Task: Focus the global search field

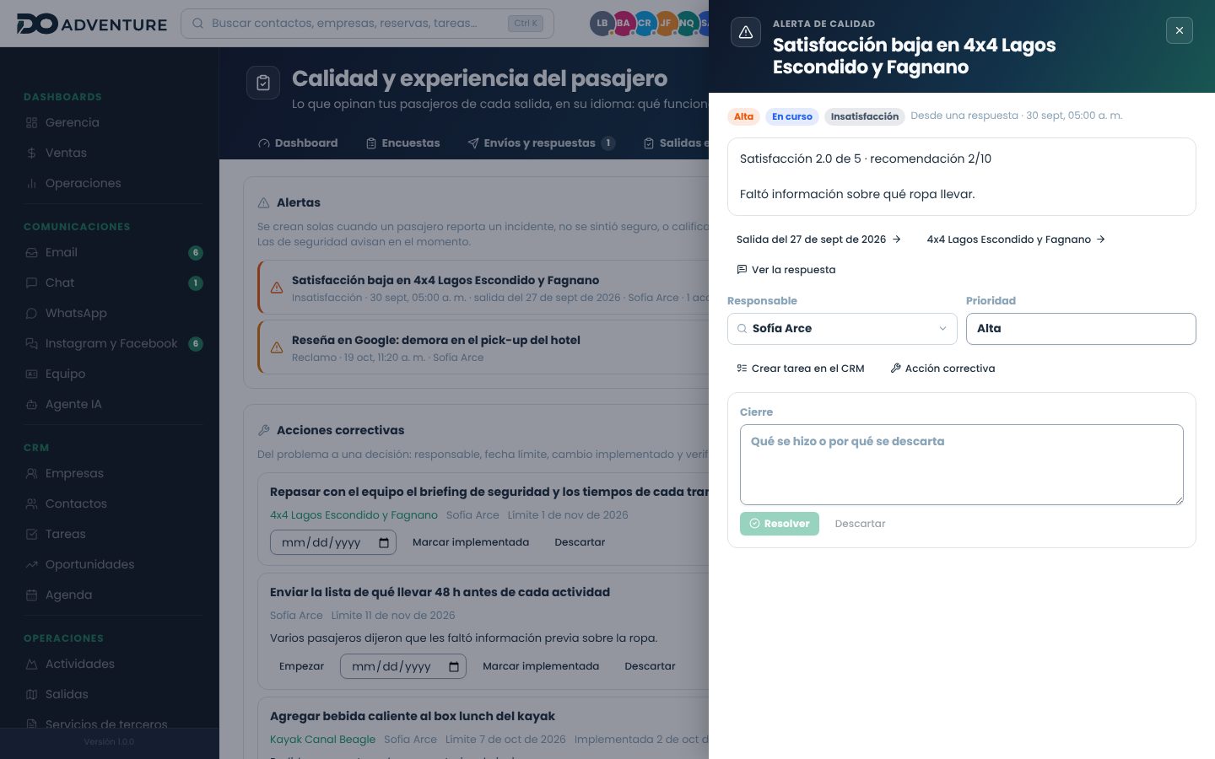Action: (x=367, y=24)
